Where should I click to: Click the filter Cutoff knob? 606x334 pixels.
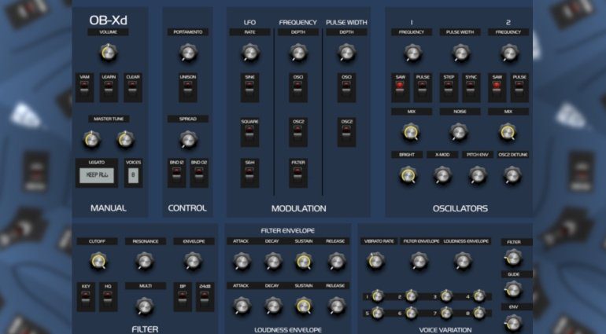tap(98, 261)
